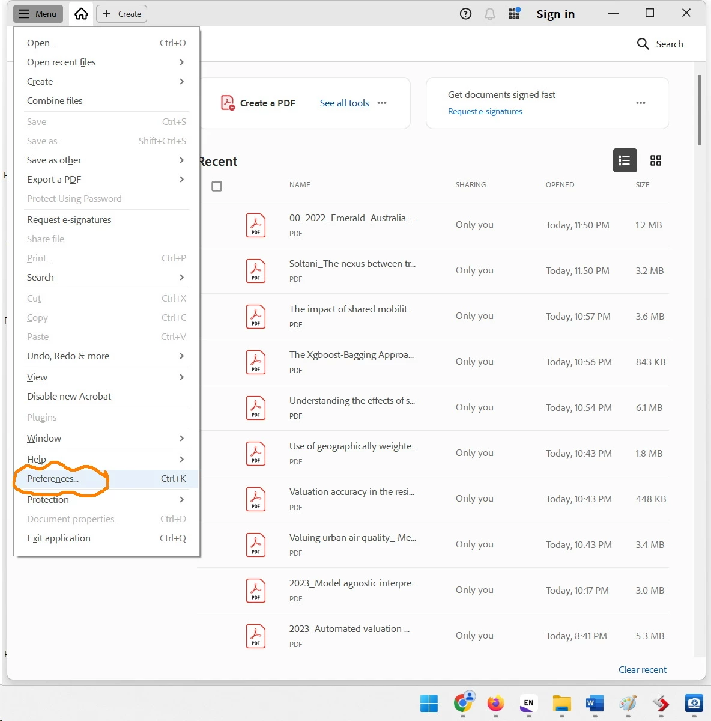
Task: Choose Open... from the menu
Action: (106, 43)
